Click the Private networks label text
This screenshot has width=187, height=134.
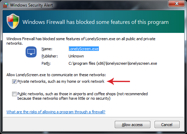click(x=61, y=82)
